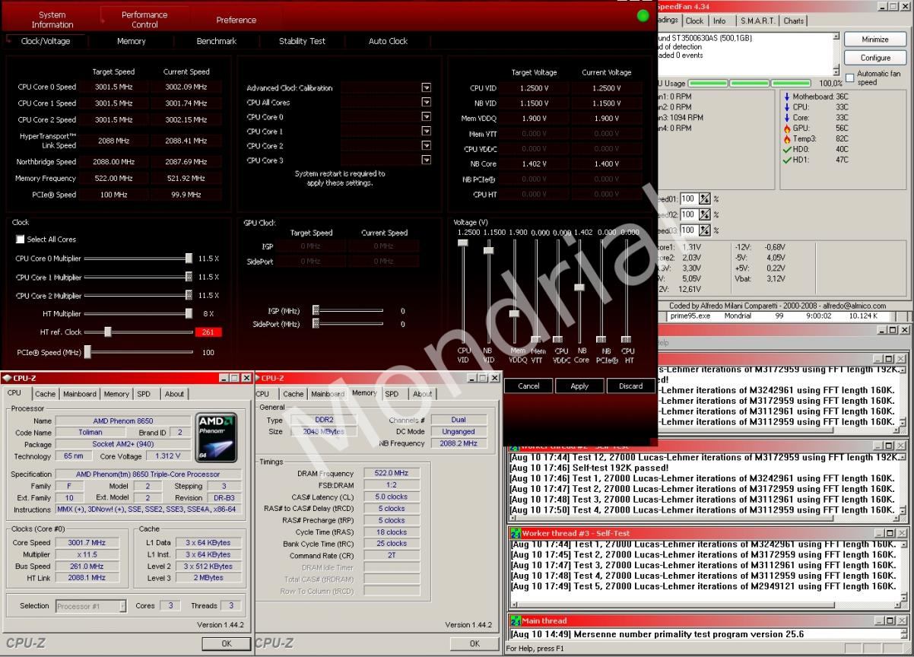Open the Charts tab in SpeedFan
The width and height of the screenshot is (914, 657).
[x=794, y=21]
